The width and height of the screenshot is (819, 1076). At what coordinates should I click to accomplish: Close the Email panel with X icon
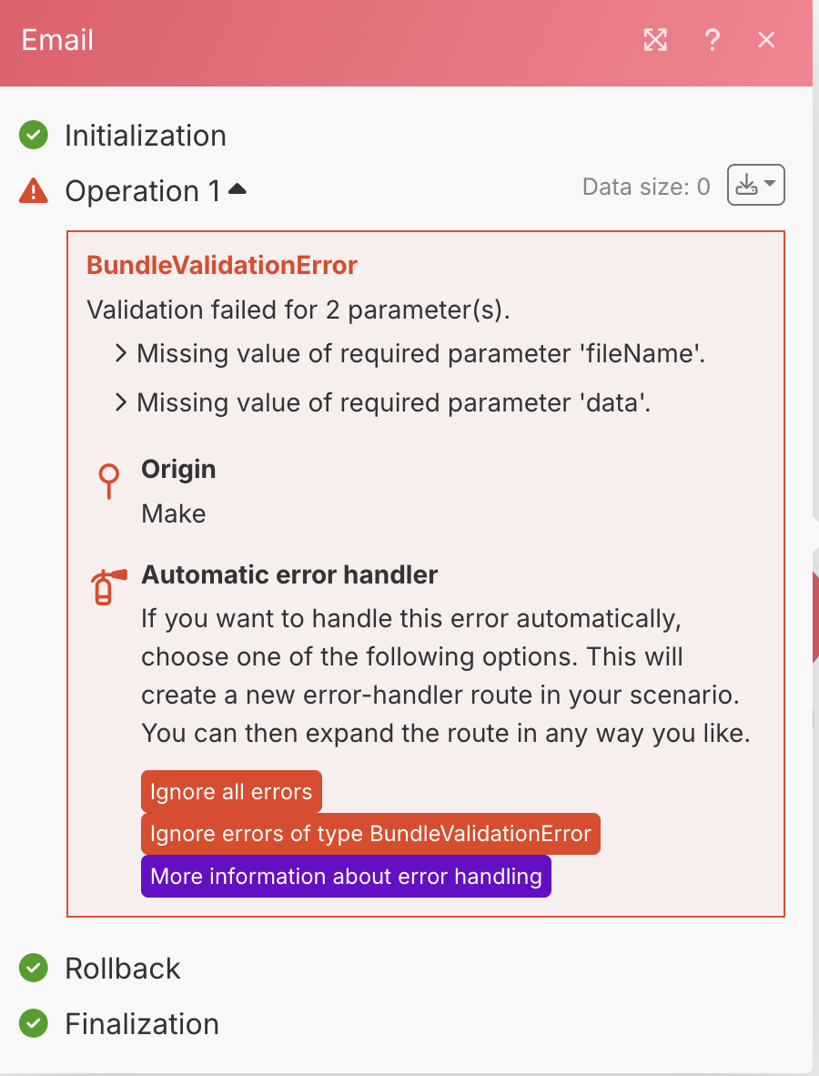[766, 40]
